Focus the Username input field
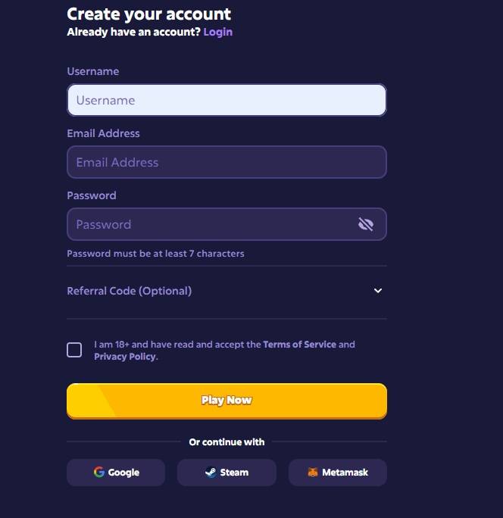This screenshot has height=518, width=503. [x=227, y=100]
